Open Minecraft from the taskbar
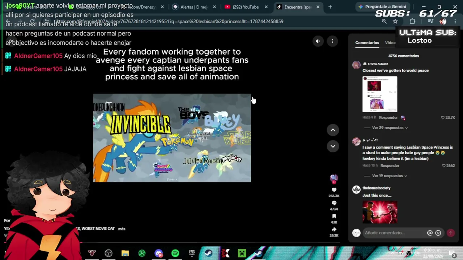 click(242, 253)
